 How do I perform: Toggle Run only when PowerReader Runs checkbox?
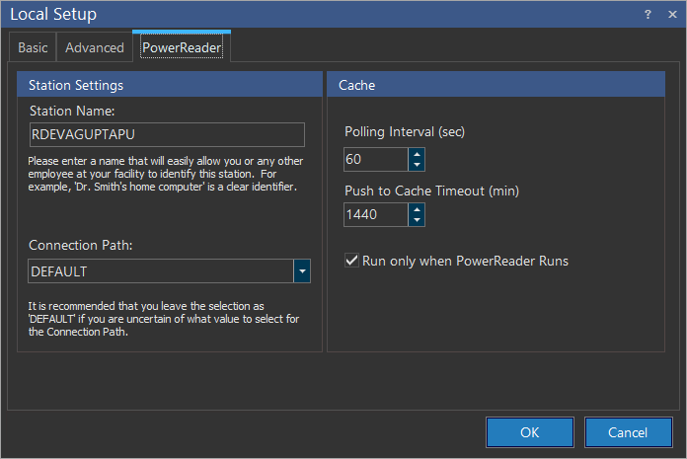pos(351,261)
